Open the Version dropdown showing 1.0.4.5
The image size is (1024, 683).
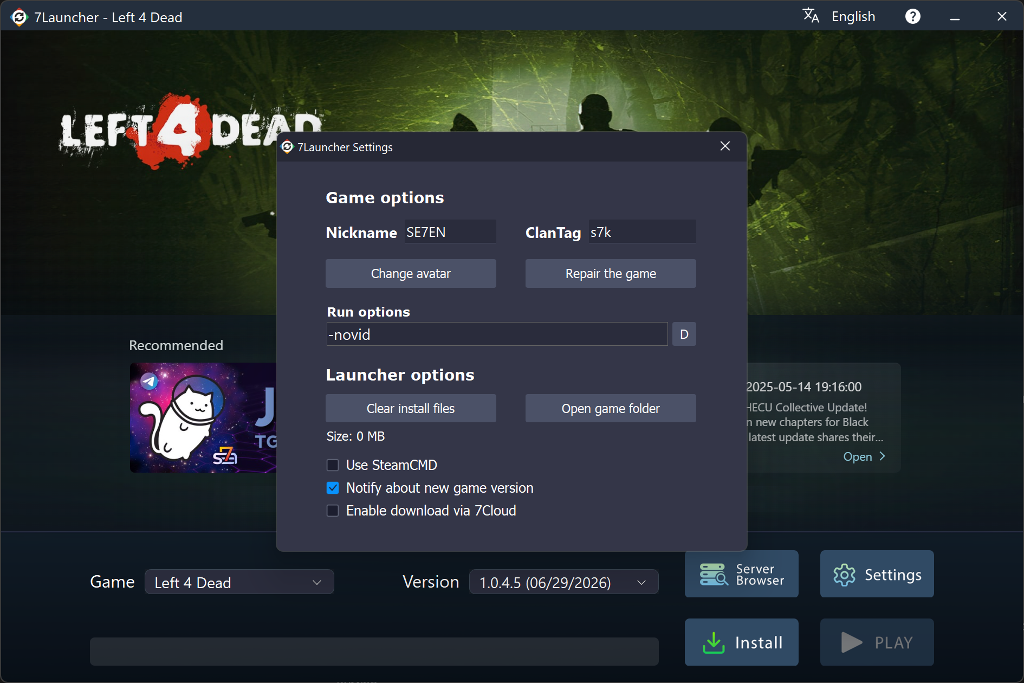[x=563, y=582]
